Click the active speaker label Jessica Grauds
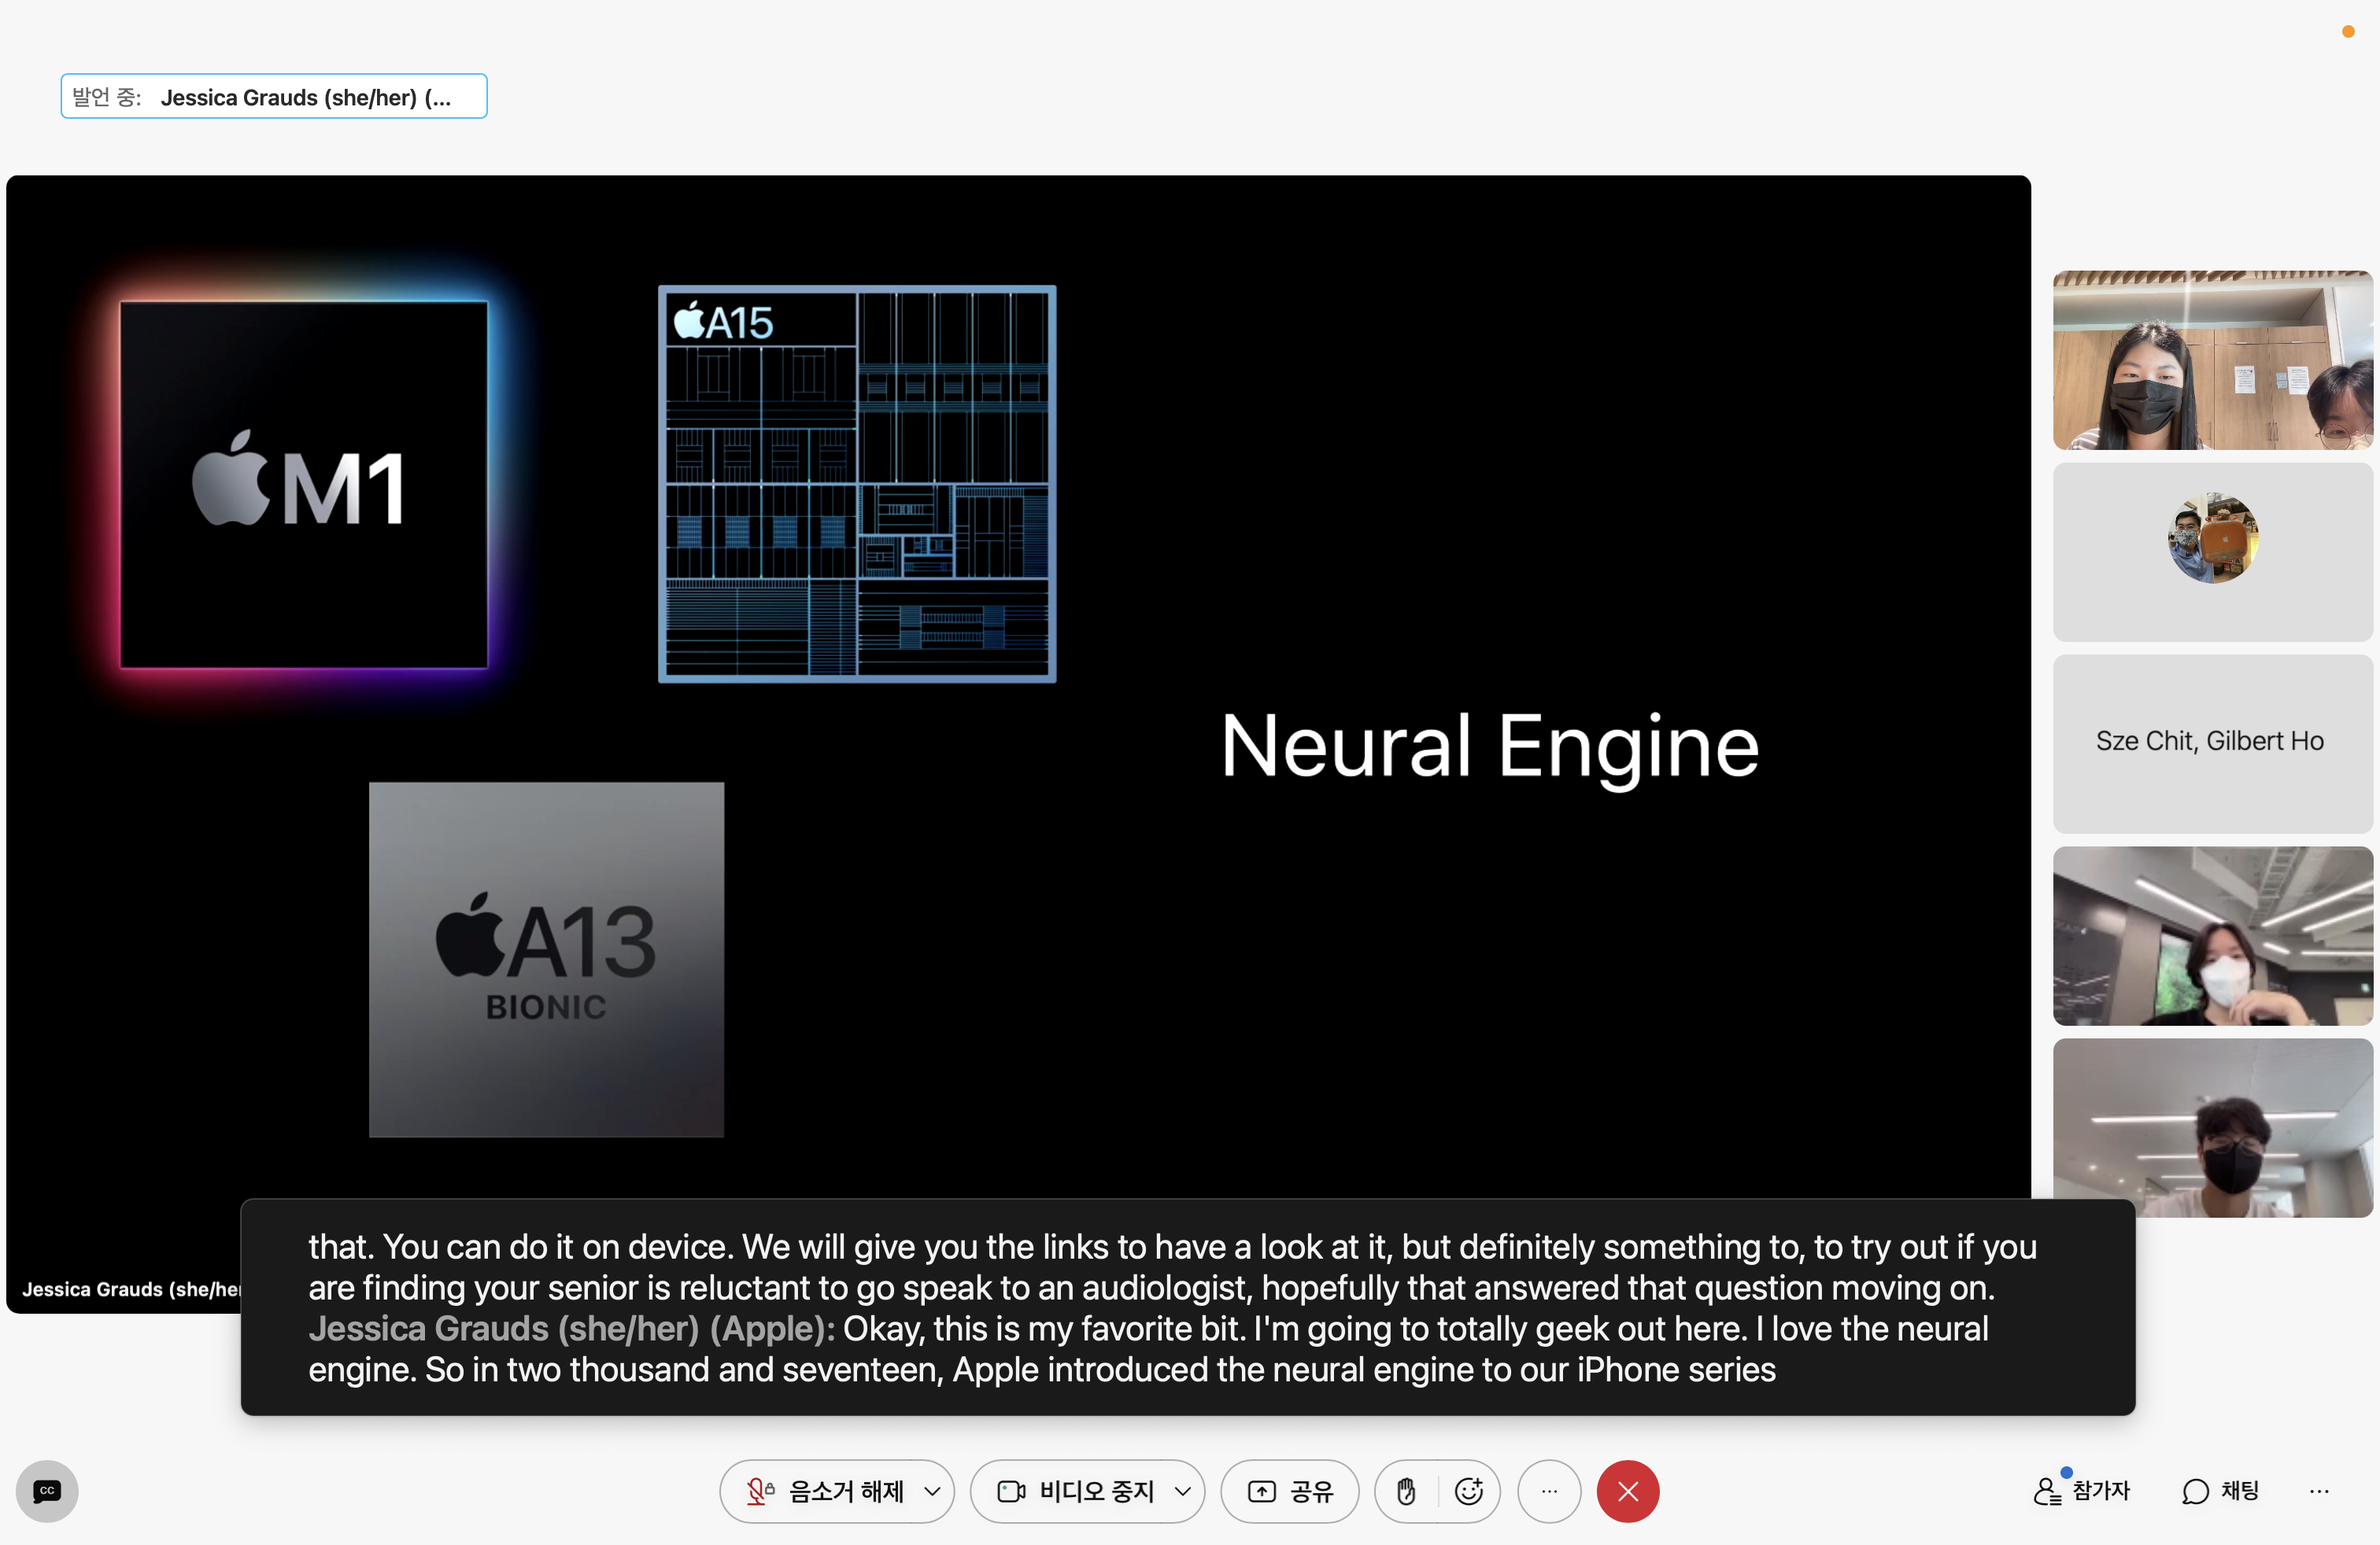2380x1545 pixels. tap(274, 97)
